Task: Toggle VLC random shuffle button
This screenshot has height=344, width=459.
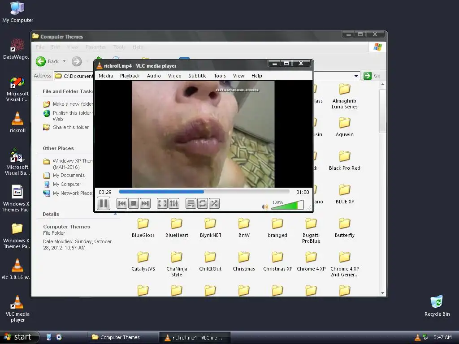Action: (214, 203)
